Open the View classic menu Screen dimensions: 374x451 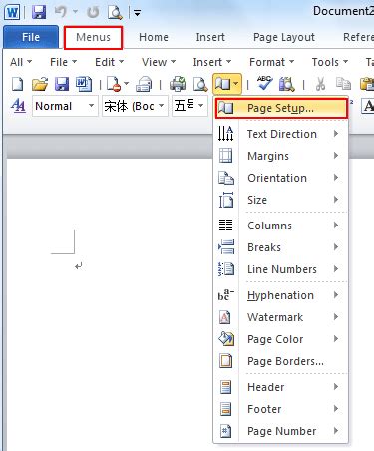coord(159,62)
